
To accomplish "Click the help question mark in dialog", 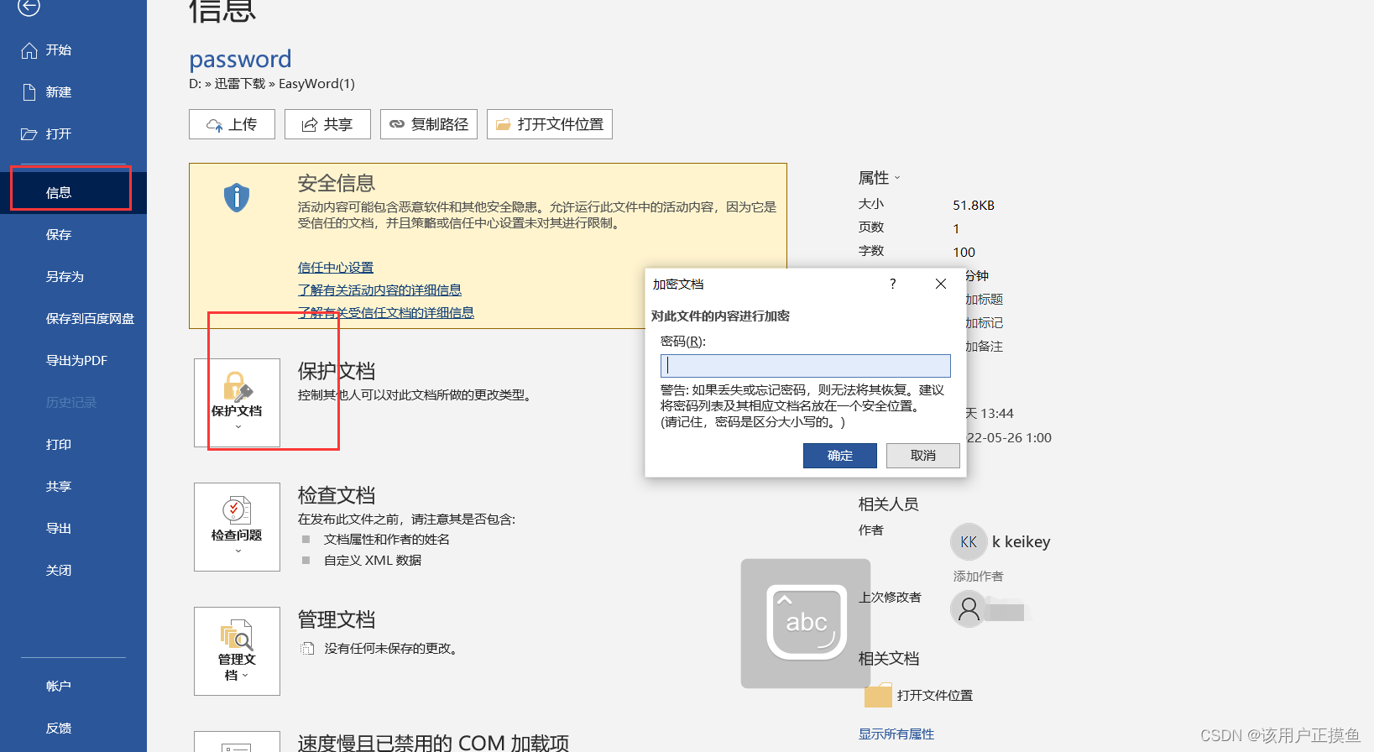I will [892, 284].
